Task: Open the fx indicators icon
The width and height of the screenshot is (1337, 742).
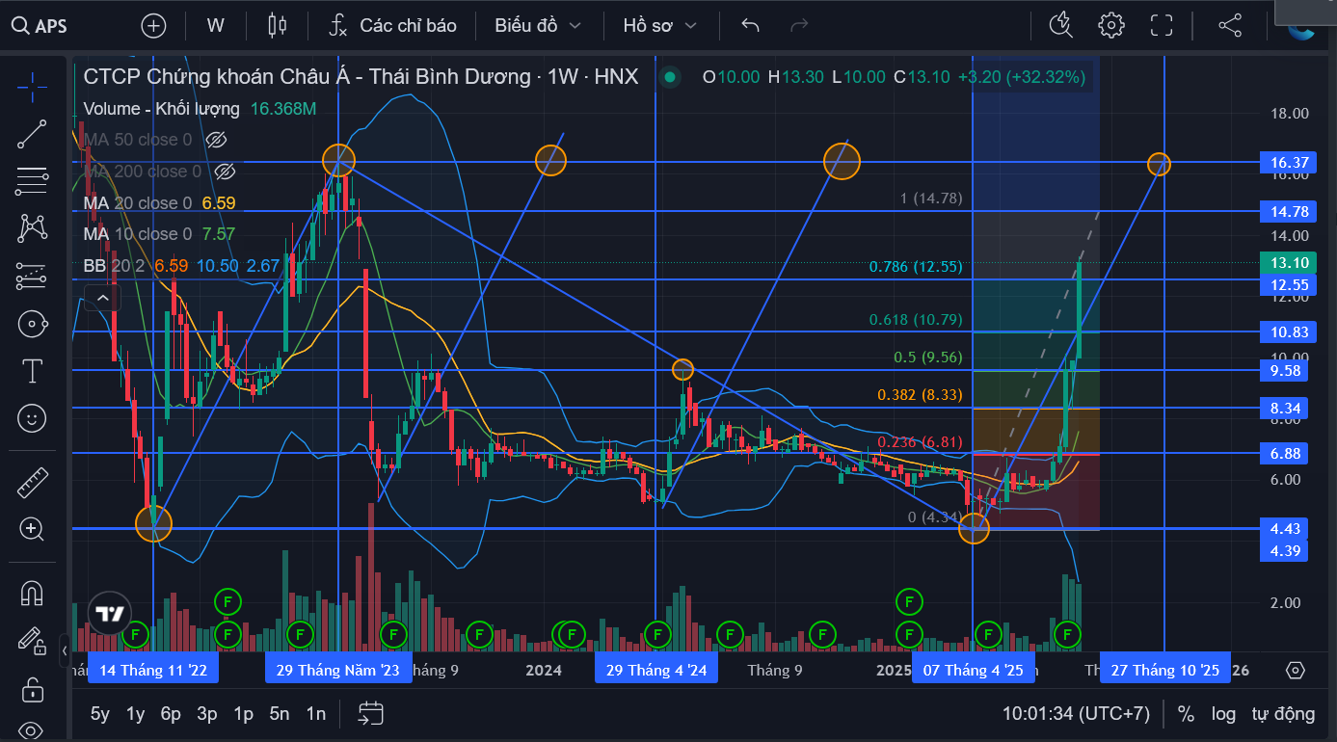Action: click(x=337, y=25)
